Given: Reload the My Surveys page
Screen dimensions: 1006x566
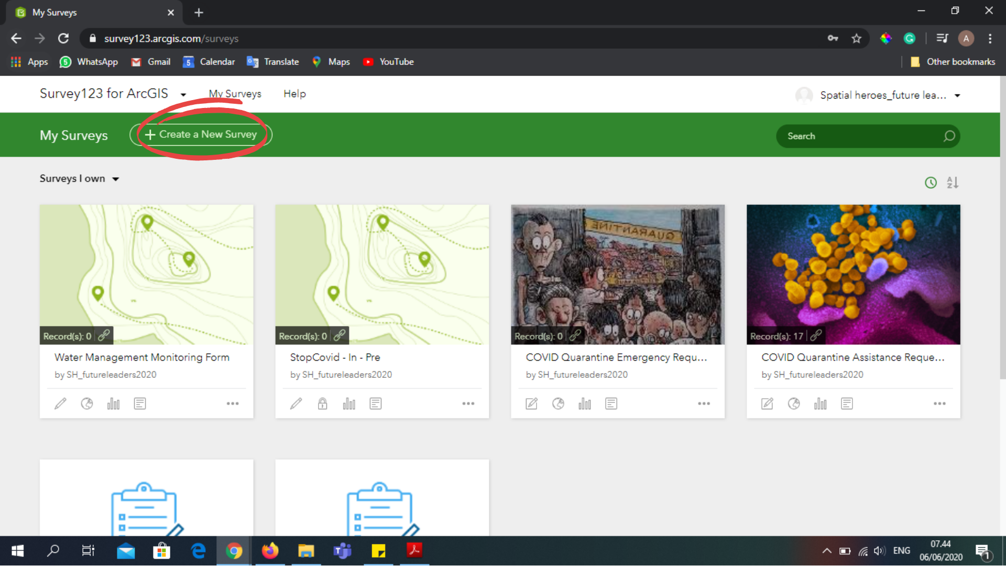Looking at the screenshot, I should [x=63, y=38].
